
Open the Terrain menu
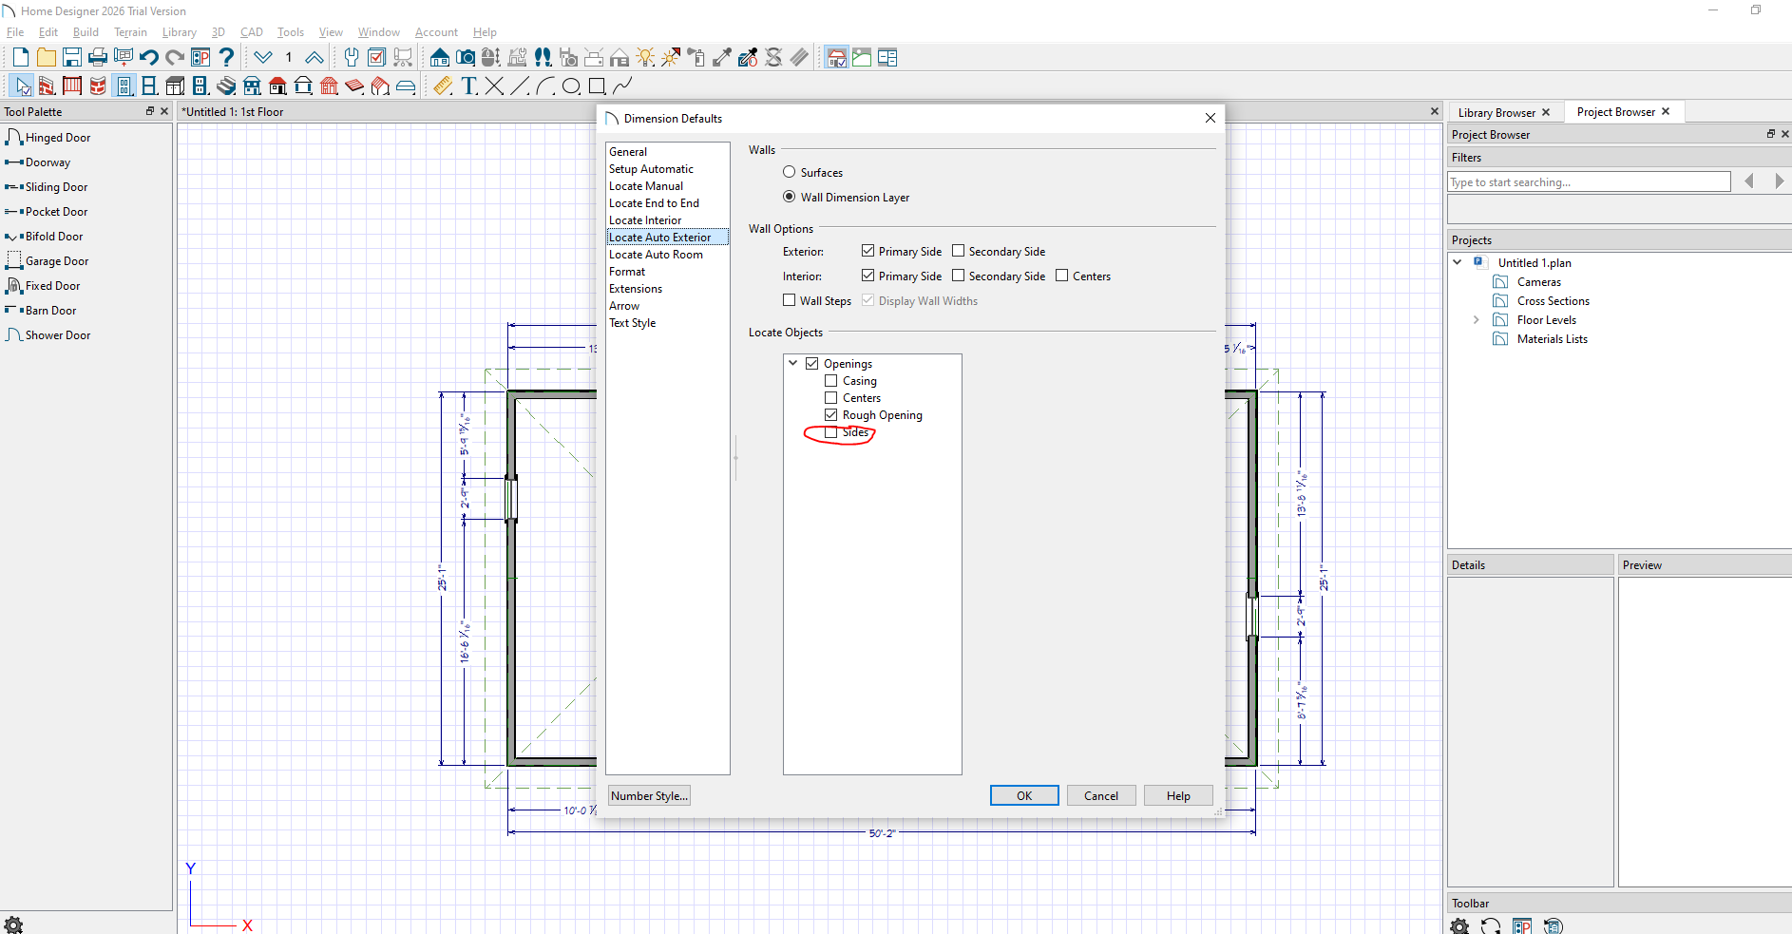pyautogui.click(x=130, y=32)
